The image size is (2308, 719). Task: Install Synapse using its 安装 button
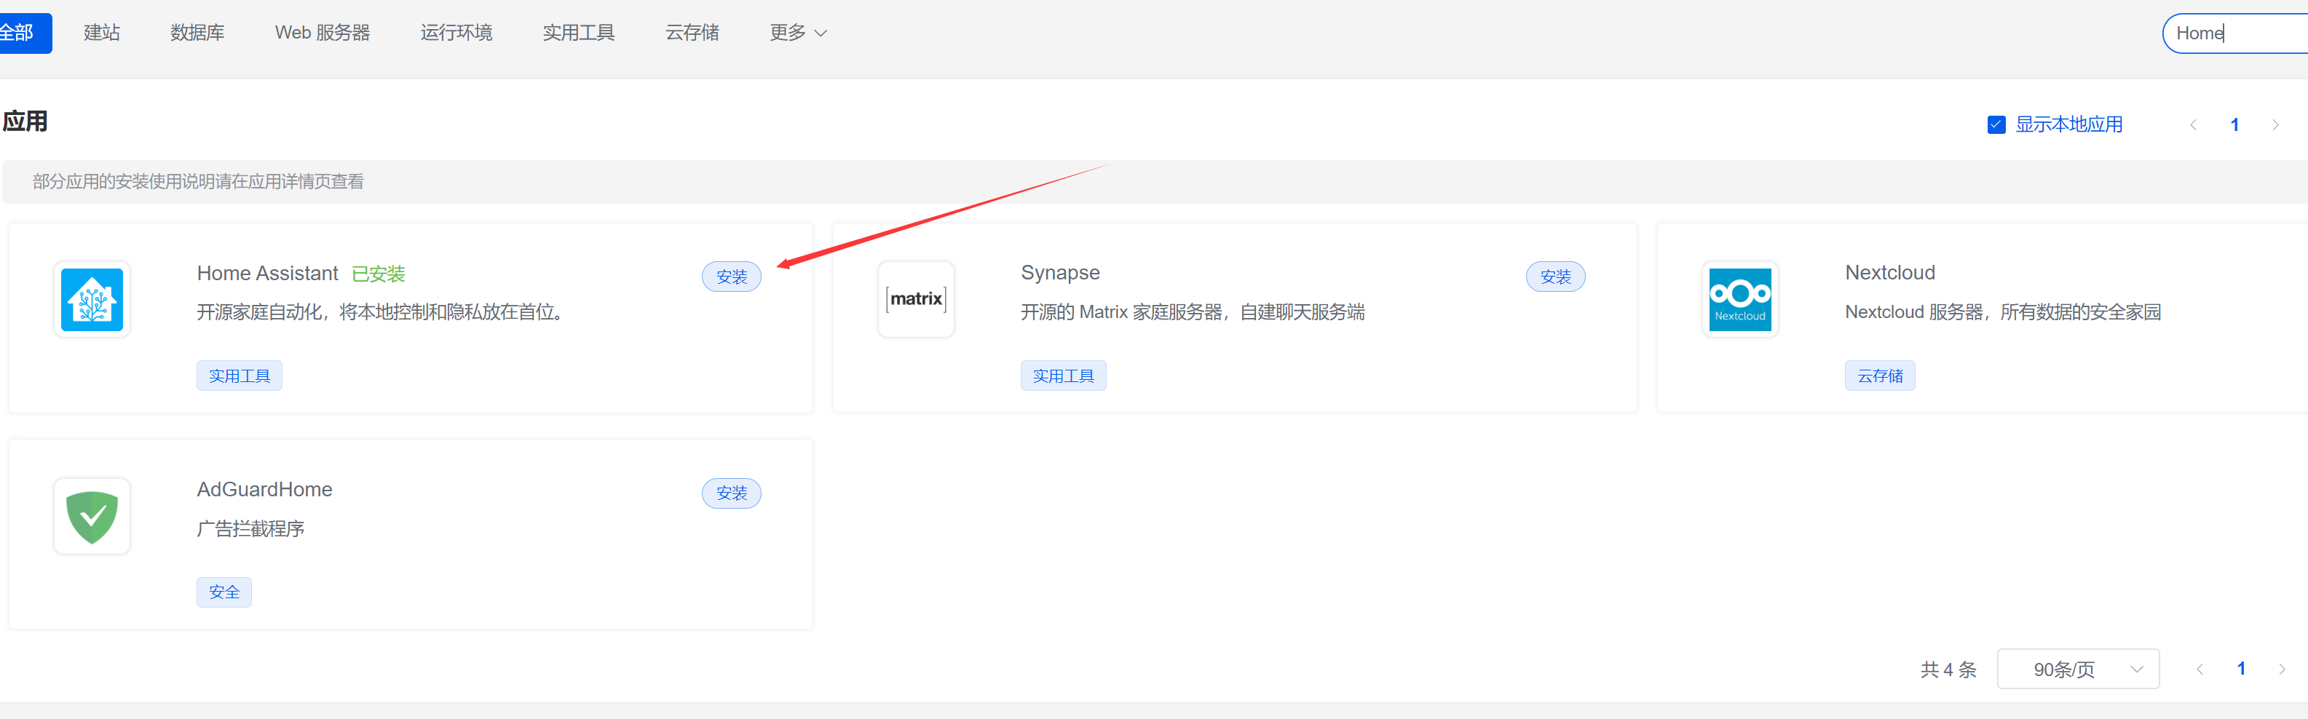point(1554,277)
